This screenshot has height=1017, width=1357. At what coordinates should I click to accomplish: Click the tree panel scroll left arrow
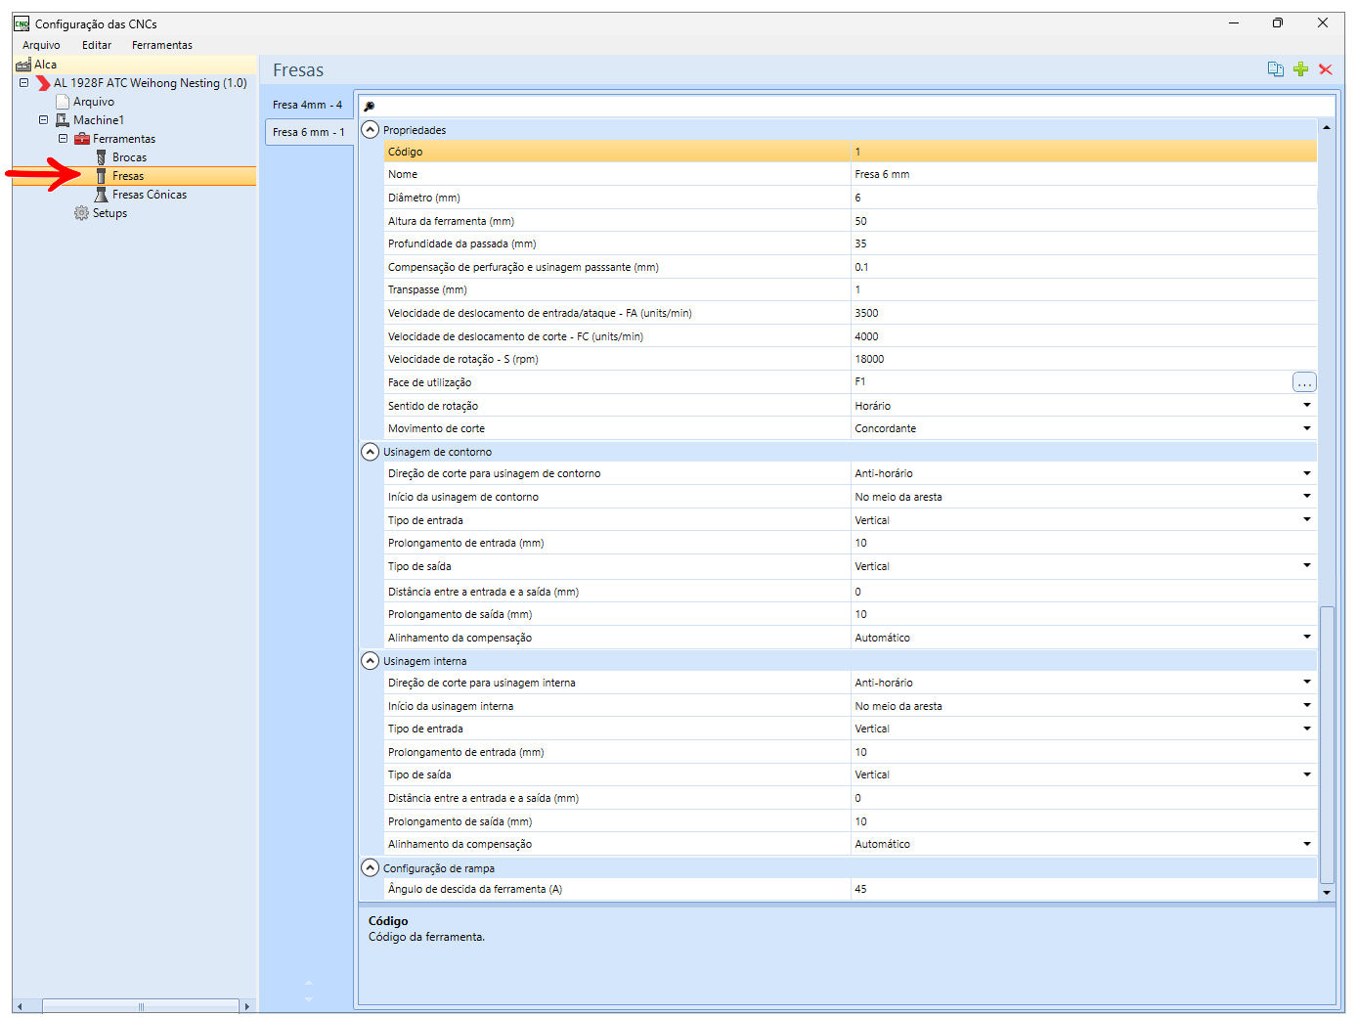tap(20, 1006)
